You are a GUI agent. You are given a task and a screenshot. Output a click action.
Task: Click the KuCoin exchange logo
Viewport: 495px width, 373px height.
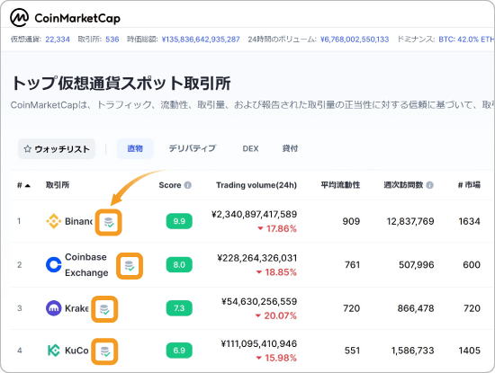point(54,351)
